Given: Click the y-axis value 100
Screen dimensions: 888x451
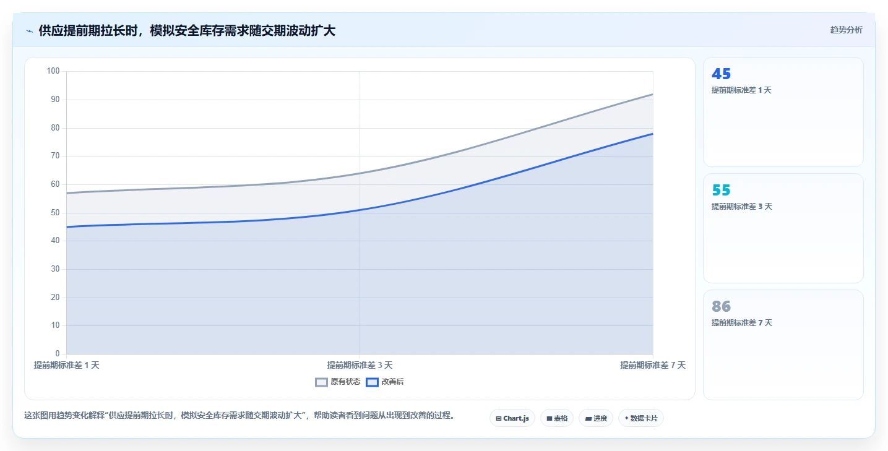Looking at the screenshot, I should point(53,71).
